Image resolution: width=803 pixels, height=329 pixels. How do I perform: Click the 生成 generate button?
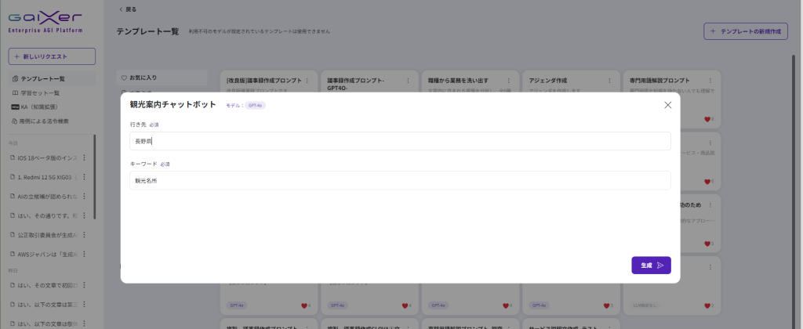pyautogui.click(x=651, y=266)
